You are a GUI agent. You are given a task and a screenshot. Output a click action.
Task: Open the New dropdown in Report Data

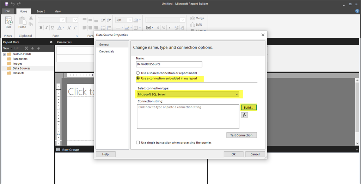7,48
